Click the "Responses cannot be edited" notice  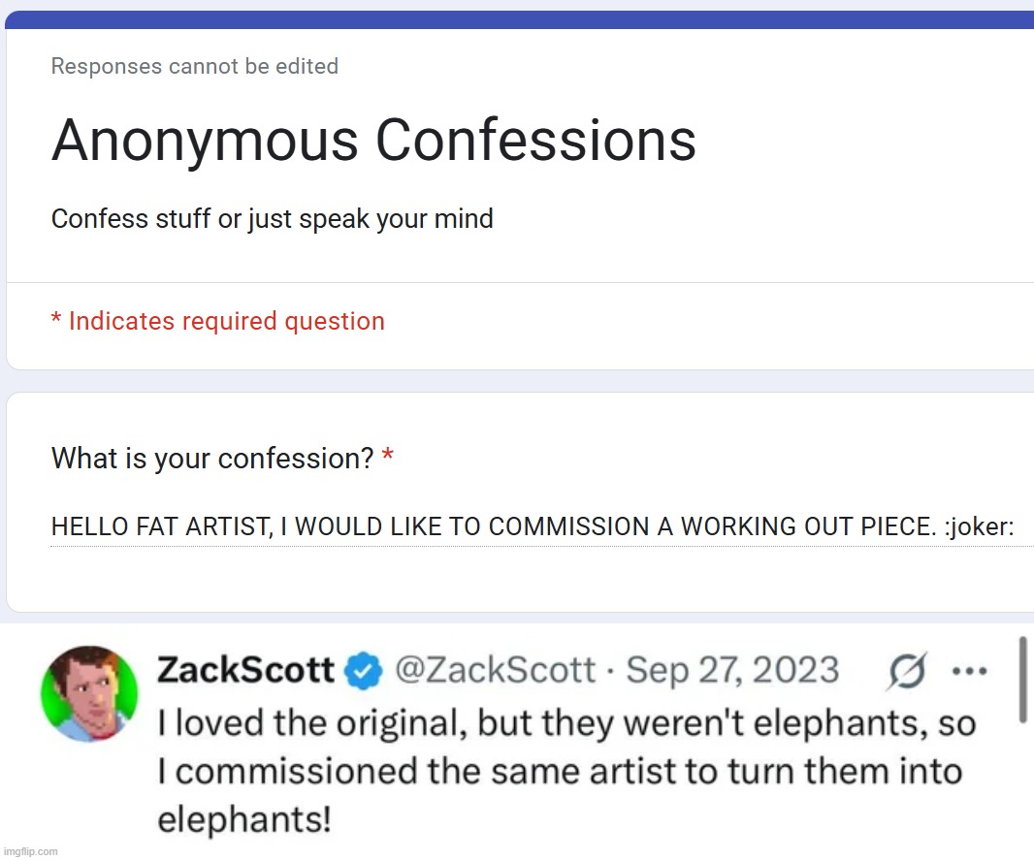pyautogui.click(x=194, y=67)
